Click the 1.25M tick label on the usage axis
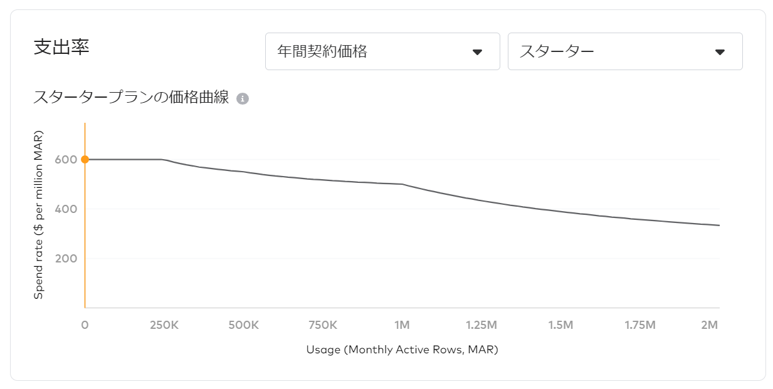The image size is (773, 389). pos(481,325)
